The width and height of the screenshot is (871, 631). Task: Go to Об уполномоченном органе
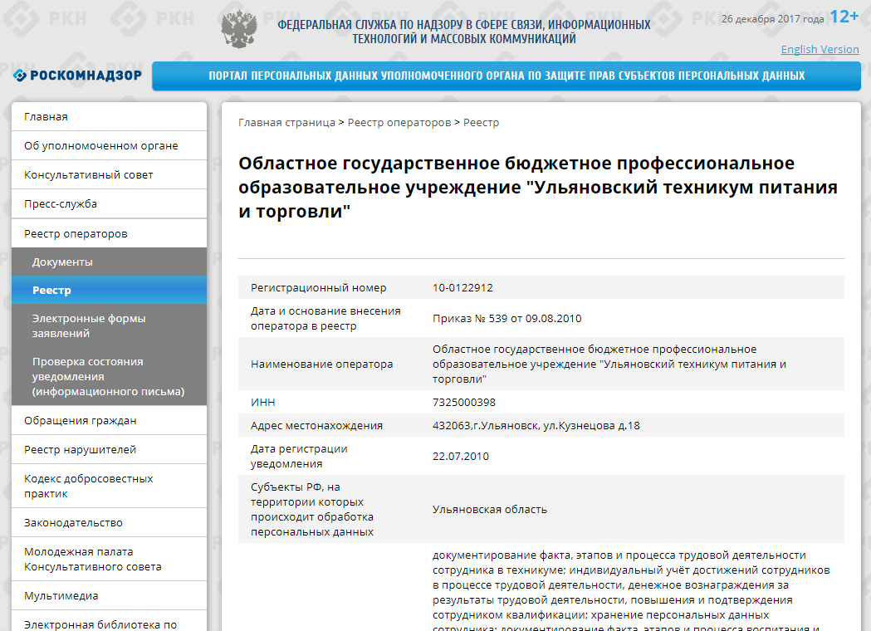pyautogui.click(x=100, y=146)
